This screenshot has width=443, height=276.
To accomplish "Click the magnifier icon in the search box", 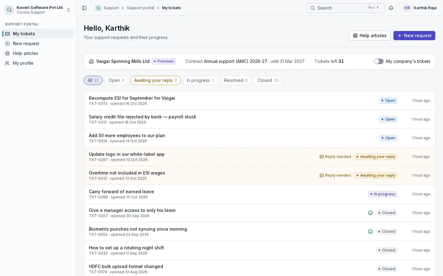I will point(312,8).
